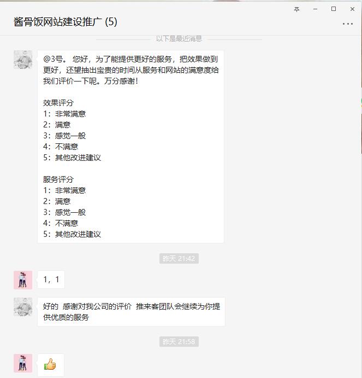Open the avatar of the survey message sender
Viewport: 362px width, 378px height.
[23, 60]
